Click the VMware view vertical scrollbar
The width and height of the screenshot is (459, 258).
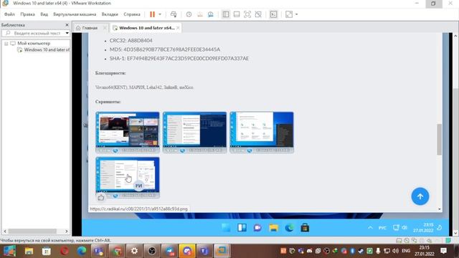click(455, 135)
